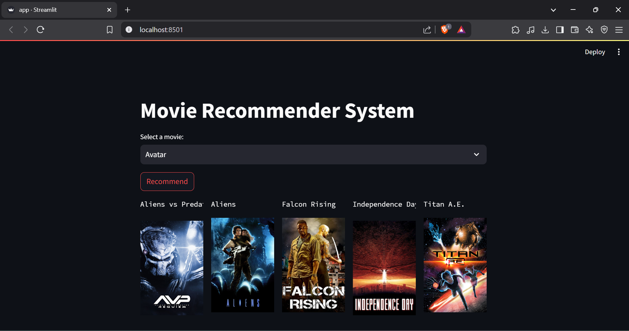This screenshot has height=331, width=629.
Task: Open Brave Shields lion icon
Action: [445, 30]
